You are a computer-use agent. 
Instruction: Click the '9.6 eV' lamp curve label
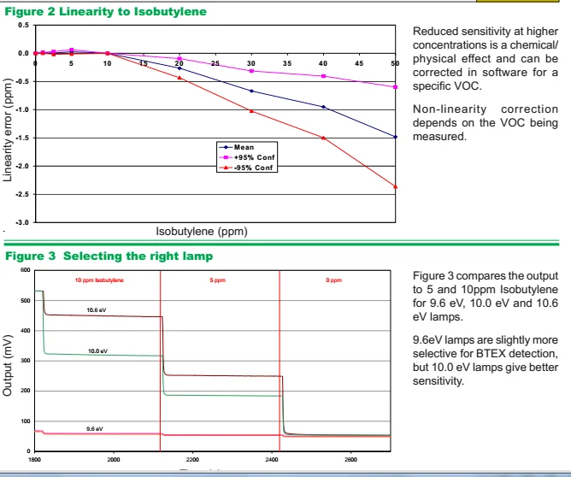pyautogui.click(x=95, y=428)
